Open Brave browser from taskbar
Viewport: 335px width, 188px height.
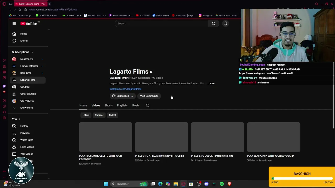[x=229, y=184]
